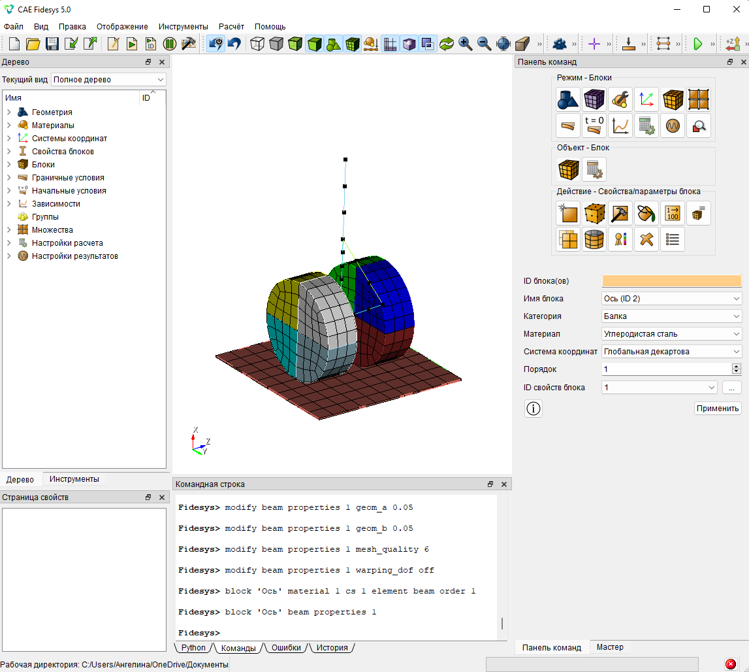Viewport: 749px width, 672px height.
Task: Open the Помощь menu
Action: click(270, 27)
